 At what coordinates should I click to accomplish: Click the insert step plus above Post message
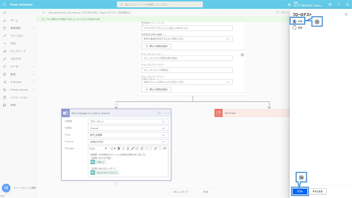point(116,104)
